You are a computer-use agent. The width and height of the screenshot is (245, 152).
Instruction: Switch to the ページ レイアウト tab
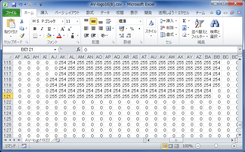[67, 13]
